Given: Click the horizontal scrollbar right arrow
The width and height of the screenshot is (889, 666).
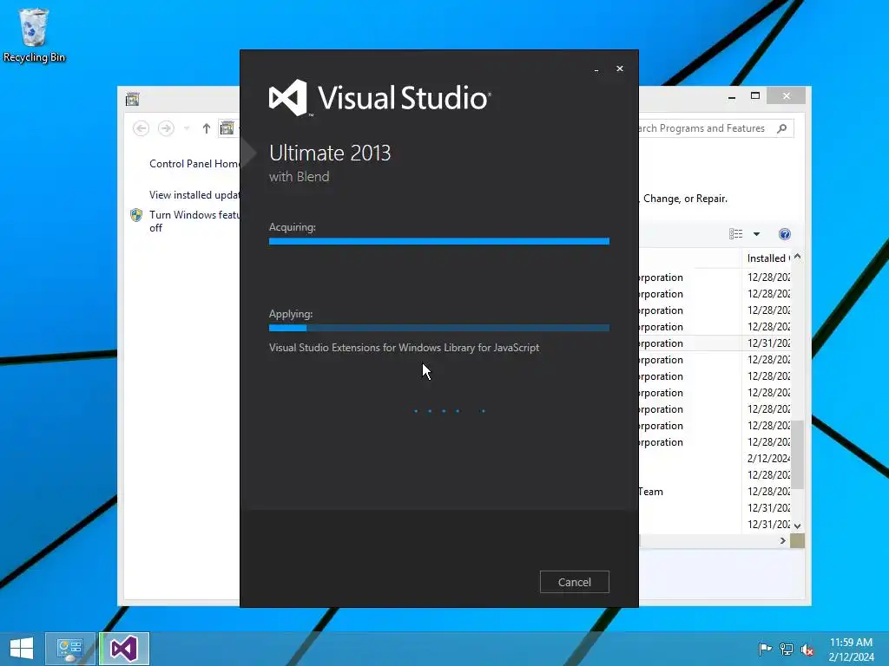Looking at the screenshot, I should [x=783, y=541].
